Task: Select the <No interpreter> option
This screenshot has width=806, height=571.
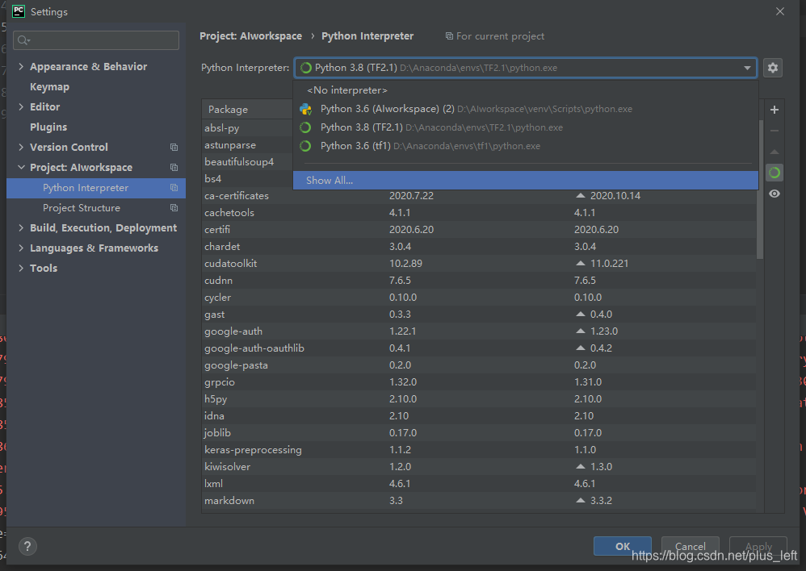Action: (525, 90)
